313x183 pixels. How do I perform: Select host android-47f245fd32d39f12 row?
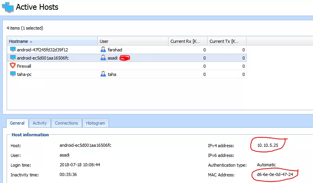click(127, 50)
